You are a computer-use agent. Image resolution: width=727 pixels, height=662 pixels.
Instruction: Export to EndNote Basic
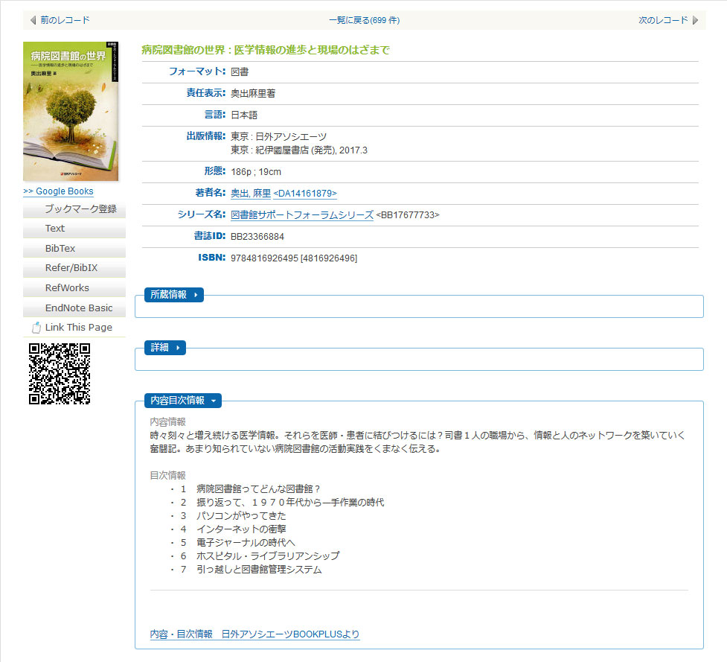[79, 308]
